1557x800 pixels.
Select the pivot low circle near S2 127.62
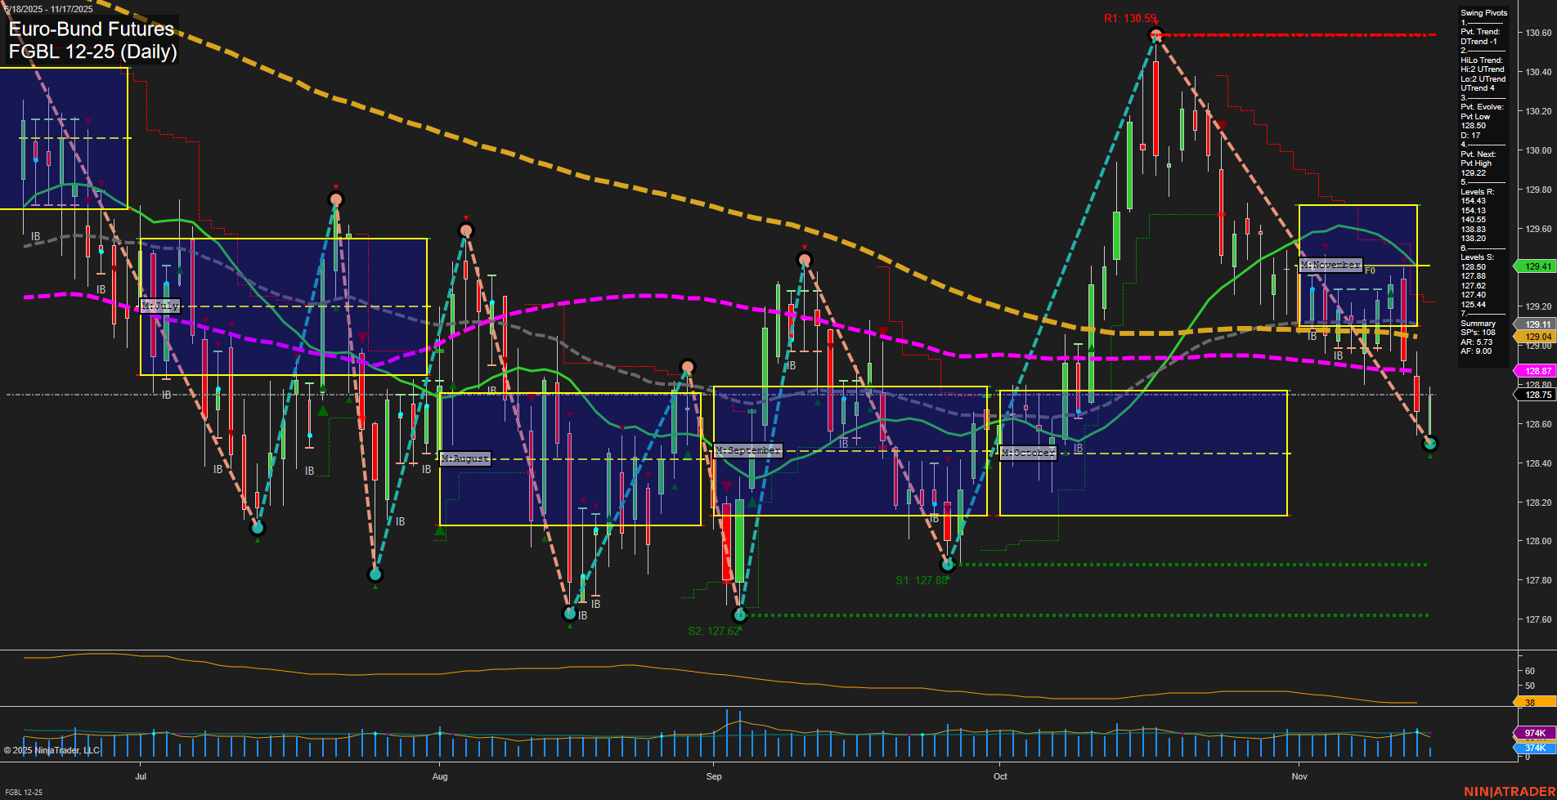[x=740, y=615]
